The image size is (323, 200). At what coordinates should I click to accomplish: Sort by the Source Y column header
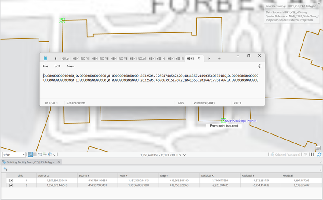pos(98,175)
